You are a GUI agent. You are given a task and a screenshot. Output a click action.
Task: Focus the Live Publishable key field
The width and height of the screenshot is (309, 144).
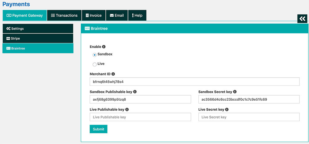click(x=140, y=117)
